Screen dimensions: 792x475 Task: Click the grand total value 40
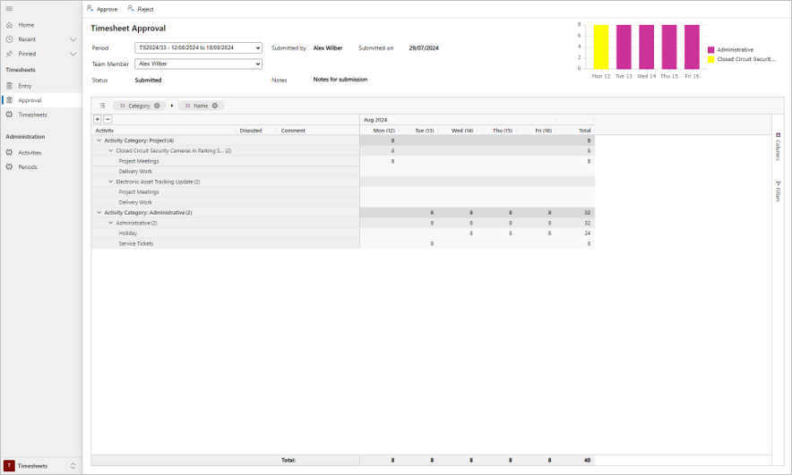(x=587, y=461)
